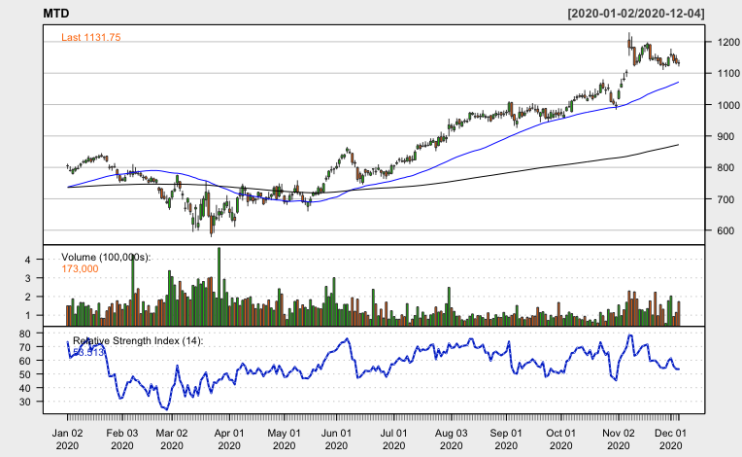Click the RSI axis label 30
Viewport: 742px width, 457px height.
(x=25, y=402)
